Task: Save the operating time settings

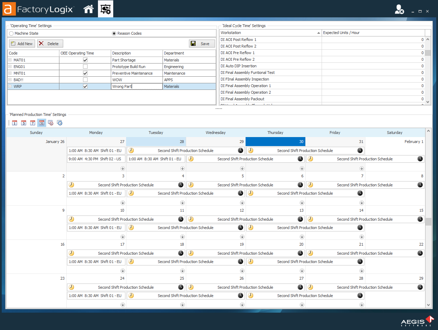Action: [x=202, y=44]
